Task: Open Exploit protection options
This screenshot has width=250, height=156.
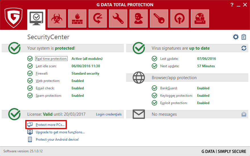Action: [x=174, y=103]
